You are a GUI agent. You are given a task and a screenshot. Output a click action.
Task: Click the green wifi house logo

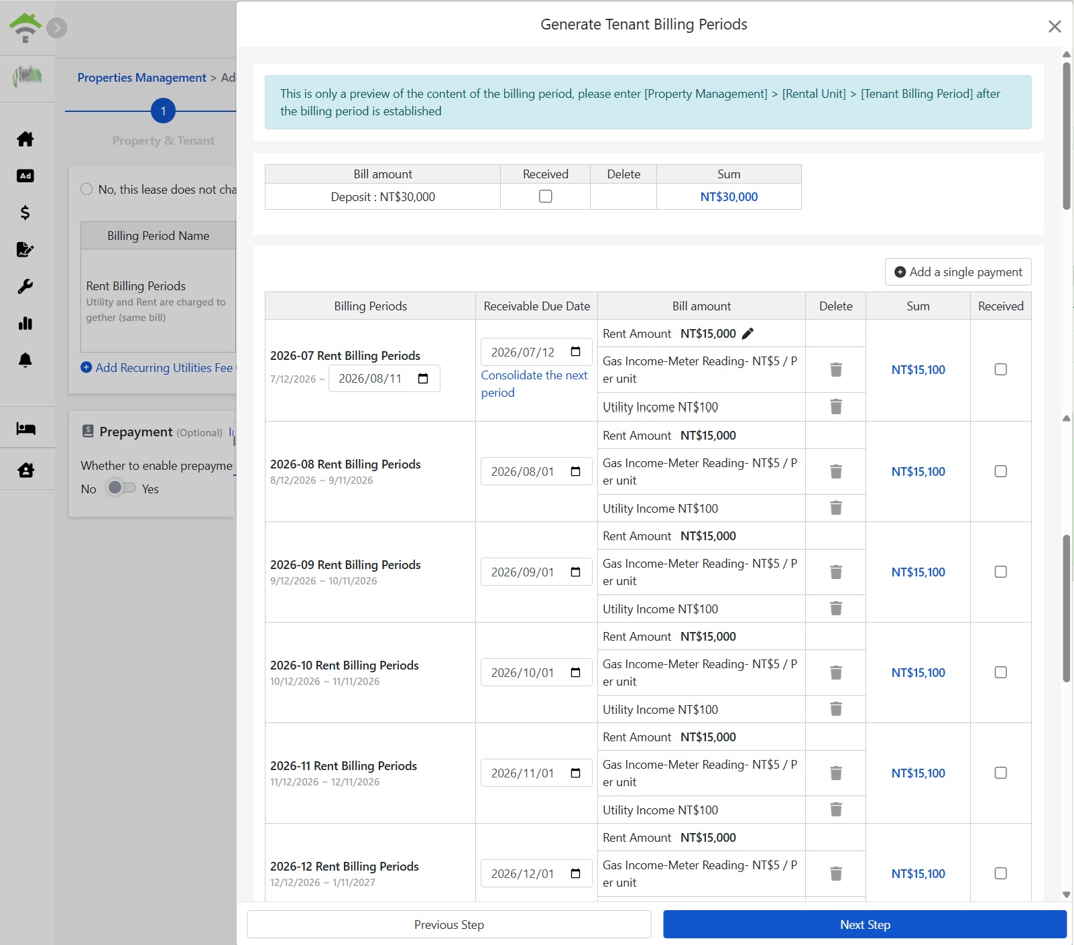tap(25, 28)
